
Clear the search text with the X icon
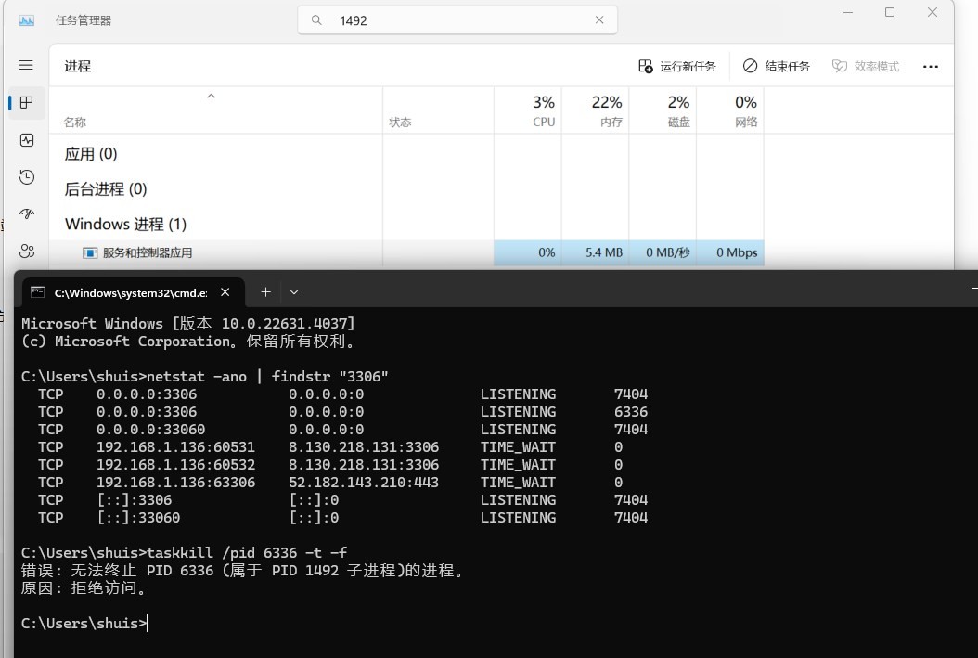coord(599,20)
